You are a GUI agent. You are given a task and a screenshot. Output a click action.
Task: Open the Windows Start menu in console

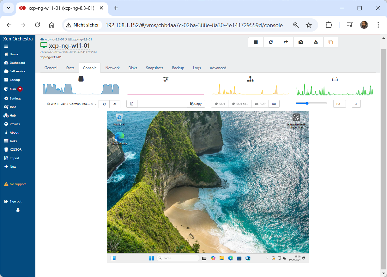151,258
